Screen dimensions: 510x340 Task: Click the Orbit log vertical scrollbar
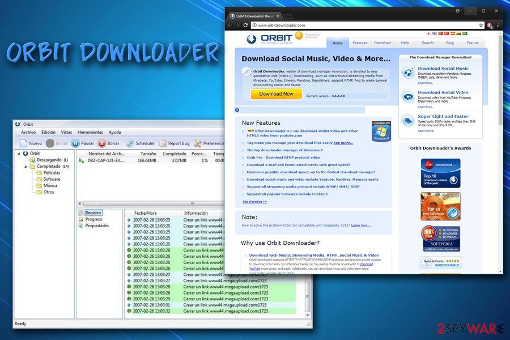click(x=307, y=296)
